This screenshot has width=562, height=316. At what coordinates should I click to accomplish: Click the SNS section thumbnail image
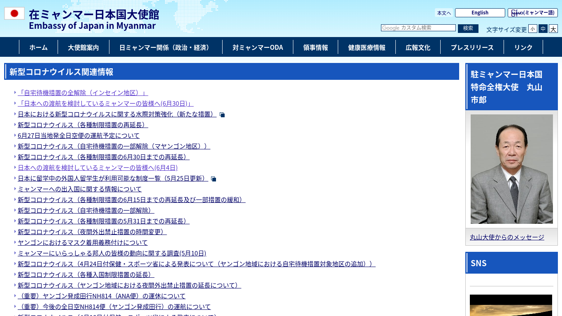pos(511,305)
